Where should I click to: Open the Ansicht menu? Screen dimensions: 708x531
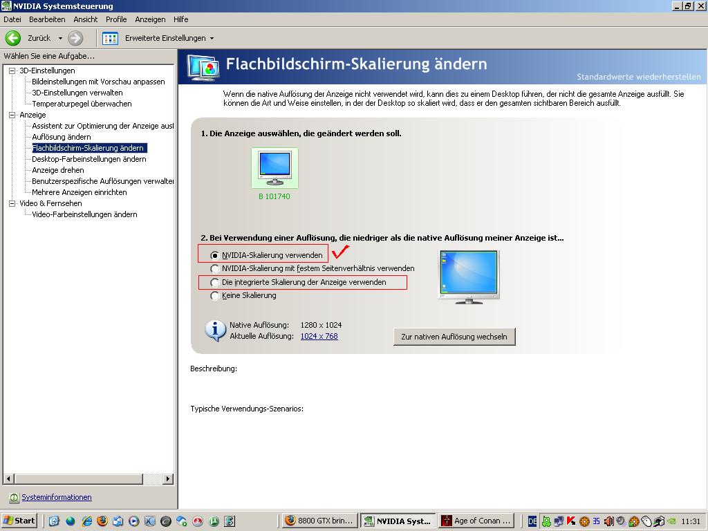pyautogui.click(x=85, y=19)
